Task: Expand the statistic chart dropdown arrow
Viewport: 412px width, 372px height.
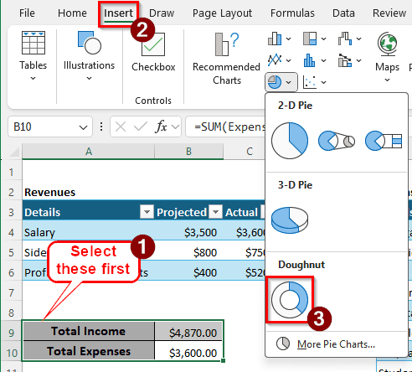Action: 323,60
